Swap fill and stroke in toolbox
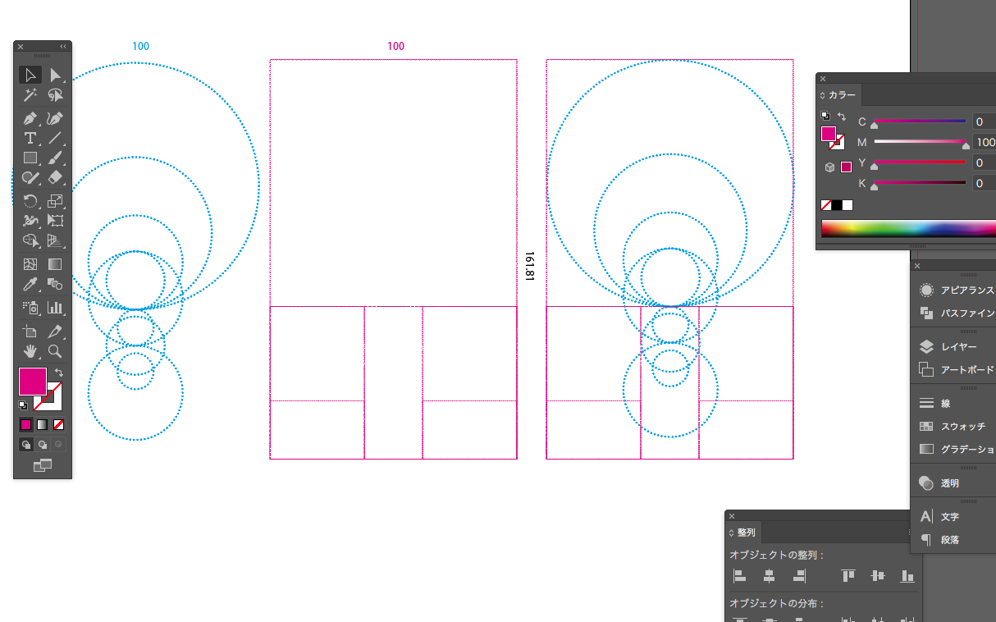Viewport: 996px width, 622px height. pyautogui.click(x=60, y=373)
